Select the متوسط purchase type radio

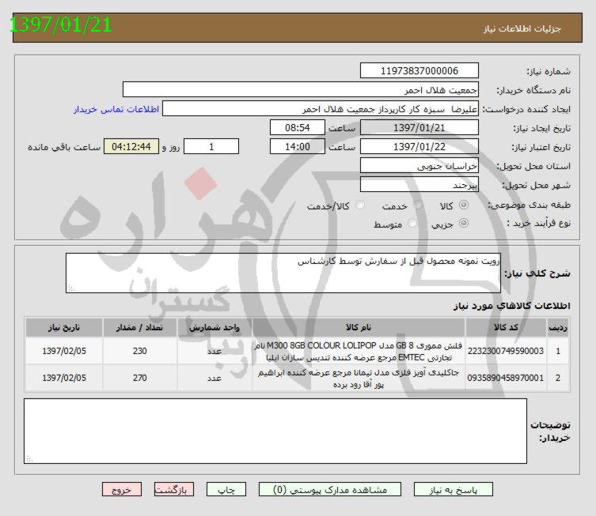412,223
